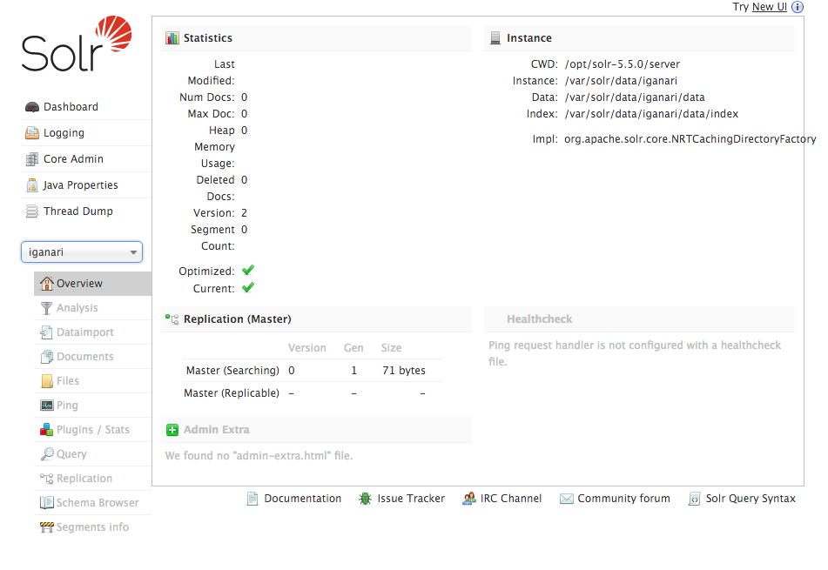Select the Ping icon for iganari core

click(x=48, y=405)
